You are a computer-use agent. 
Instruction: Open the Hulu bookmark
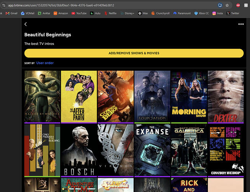(x=95, y=13)
